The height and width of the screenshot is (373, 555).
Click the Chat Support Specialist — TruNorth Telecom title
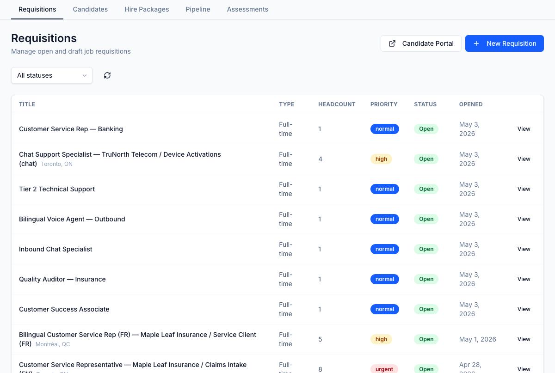pos(120,159)
